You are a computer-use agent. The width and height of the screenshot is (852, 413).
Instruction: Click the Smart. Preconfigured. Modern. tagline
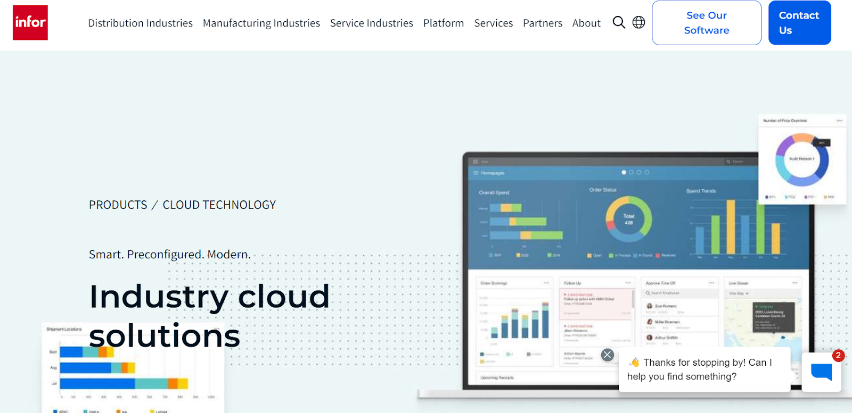point(170,255)
